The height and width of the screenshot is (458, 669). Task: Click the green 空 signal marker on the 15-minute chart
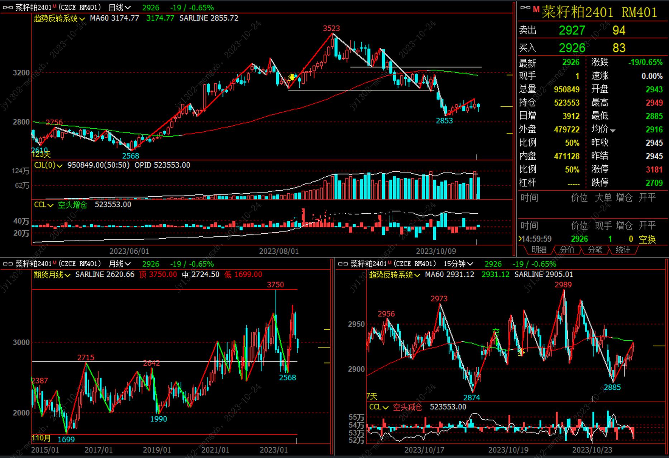496,332
